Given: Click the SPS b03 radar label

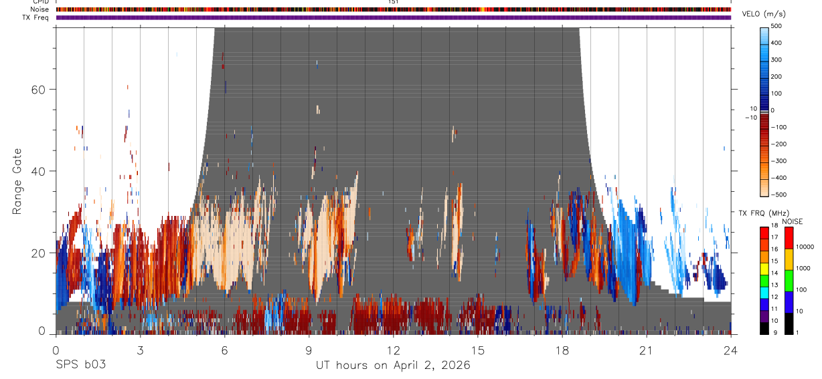Looking at the screenshot, I should 80,365.
